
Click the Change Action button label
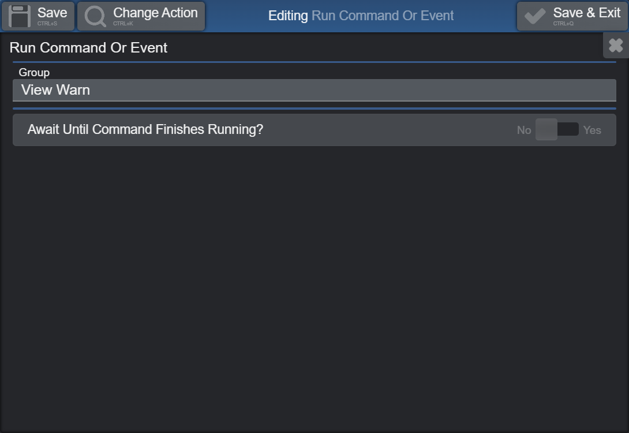coord(155,13)
